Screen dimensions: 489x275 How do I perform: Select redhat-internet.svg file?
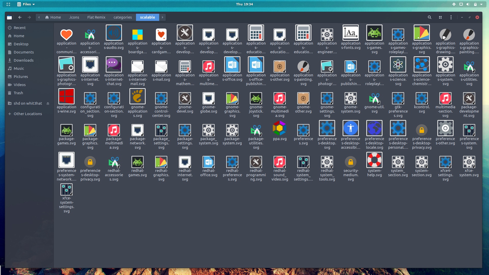click(185, 162)
